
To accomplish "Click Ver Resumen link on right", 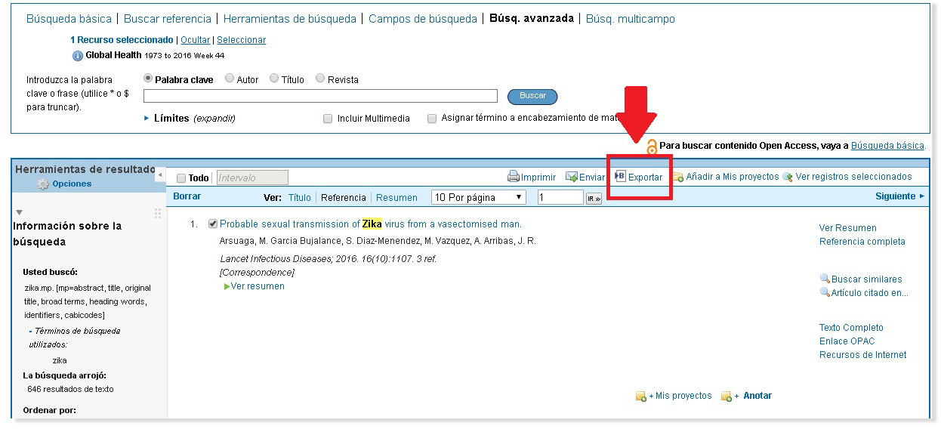I will (x=848, y=228).
